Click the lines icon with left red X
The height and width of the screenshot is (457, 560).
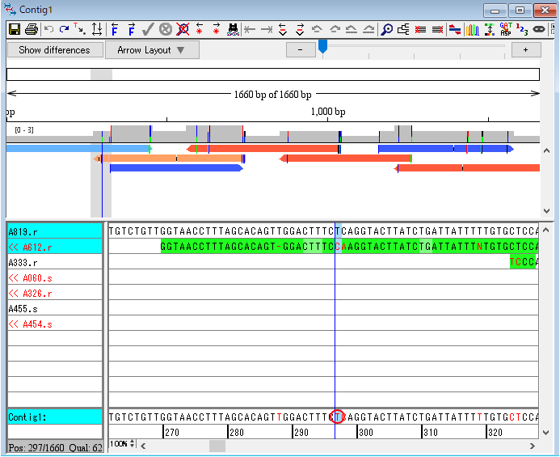tap(420, 29)
